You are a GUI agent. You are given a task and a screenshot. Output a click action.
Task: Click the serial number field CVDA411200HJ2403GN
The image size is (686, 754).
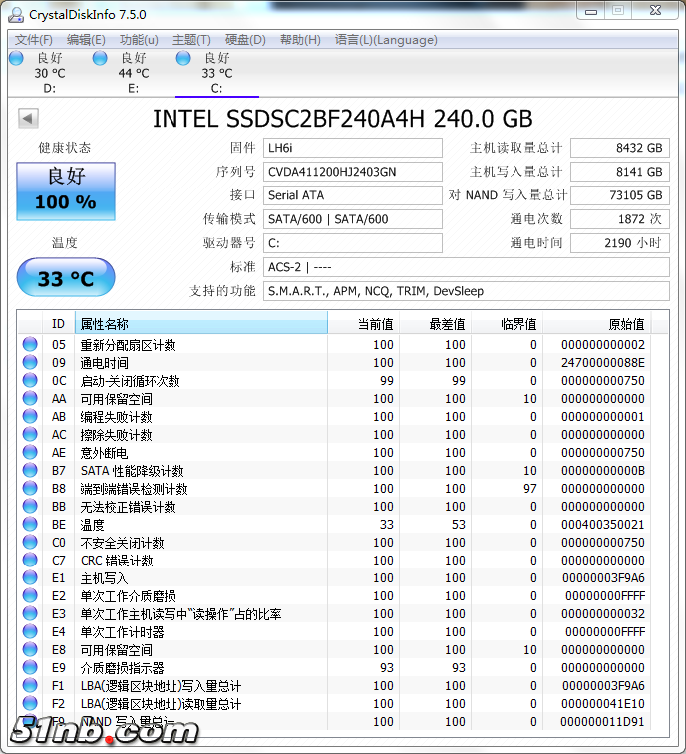(x=352, y=172)
